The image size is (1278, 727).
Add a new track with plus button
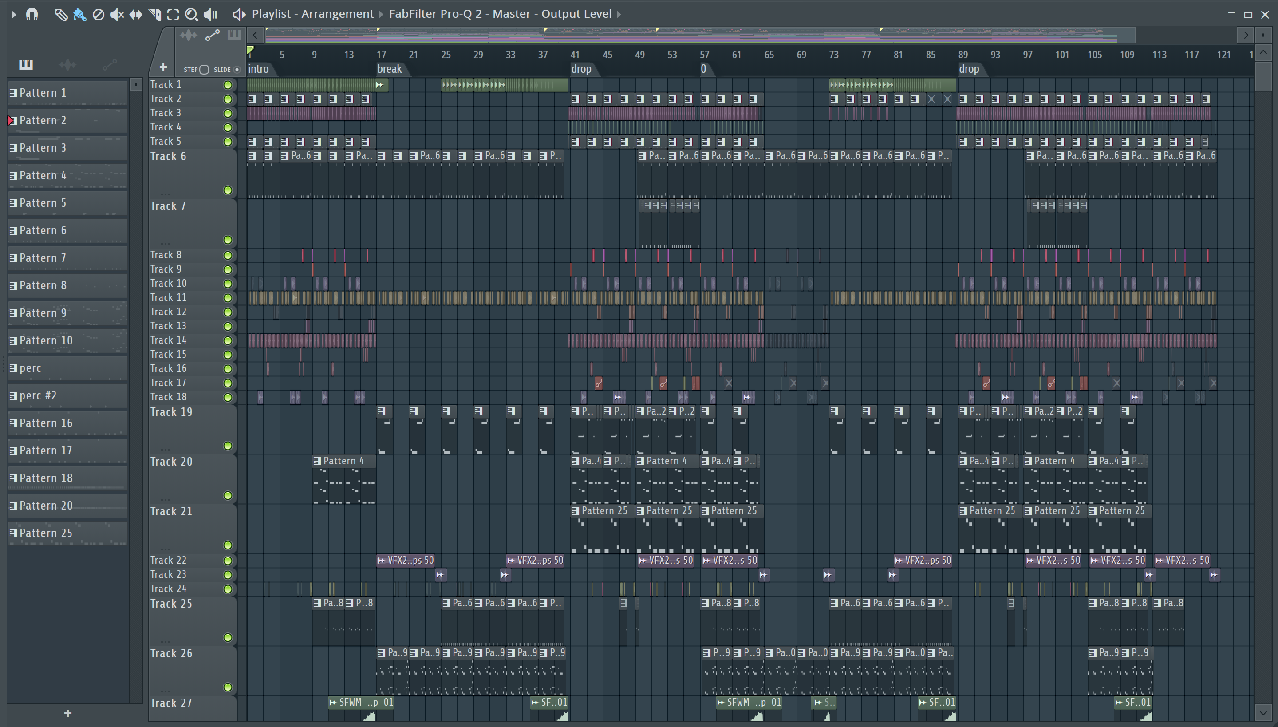[x=163, y=67]
